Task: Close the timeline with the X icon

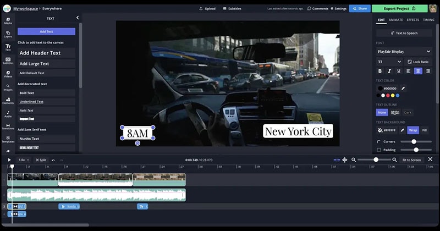Action: pyautogui.click(x=430, y=159)
